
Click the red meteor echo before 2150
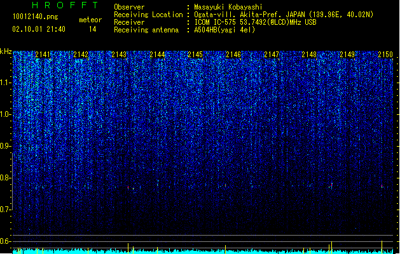click(382, 187)
